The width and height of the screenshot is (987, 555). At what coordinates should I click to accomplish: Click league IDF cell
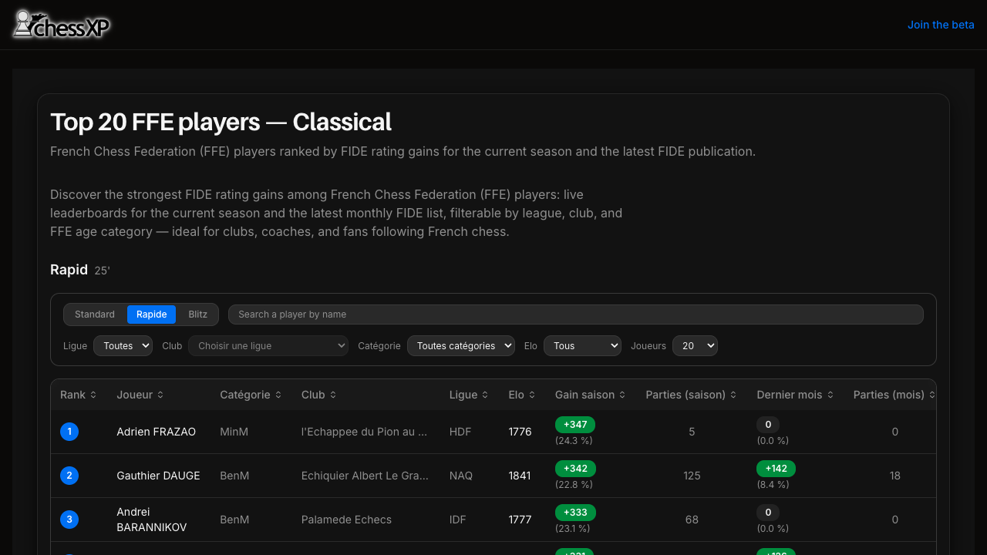click(x=458, y=520)
